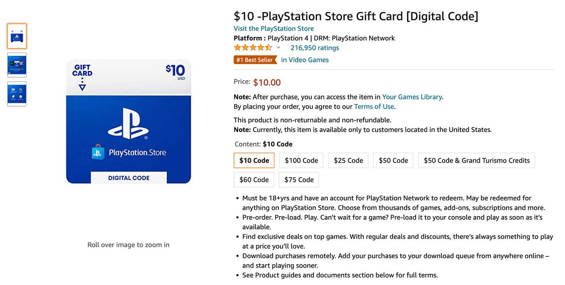This screenshot has width=565, height=285.
Task: Choose the $25 Code option
Action: 348,160
